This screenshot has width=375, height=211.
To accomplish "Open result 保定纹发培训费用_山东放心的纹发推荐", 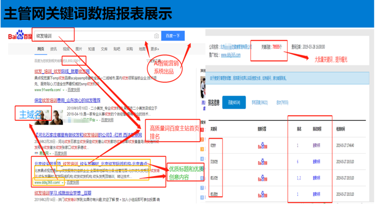I will pos(68,100).
